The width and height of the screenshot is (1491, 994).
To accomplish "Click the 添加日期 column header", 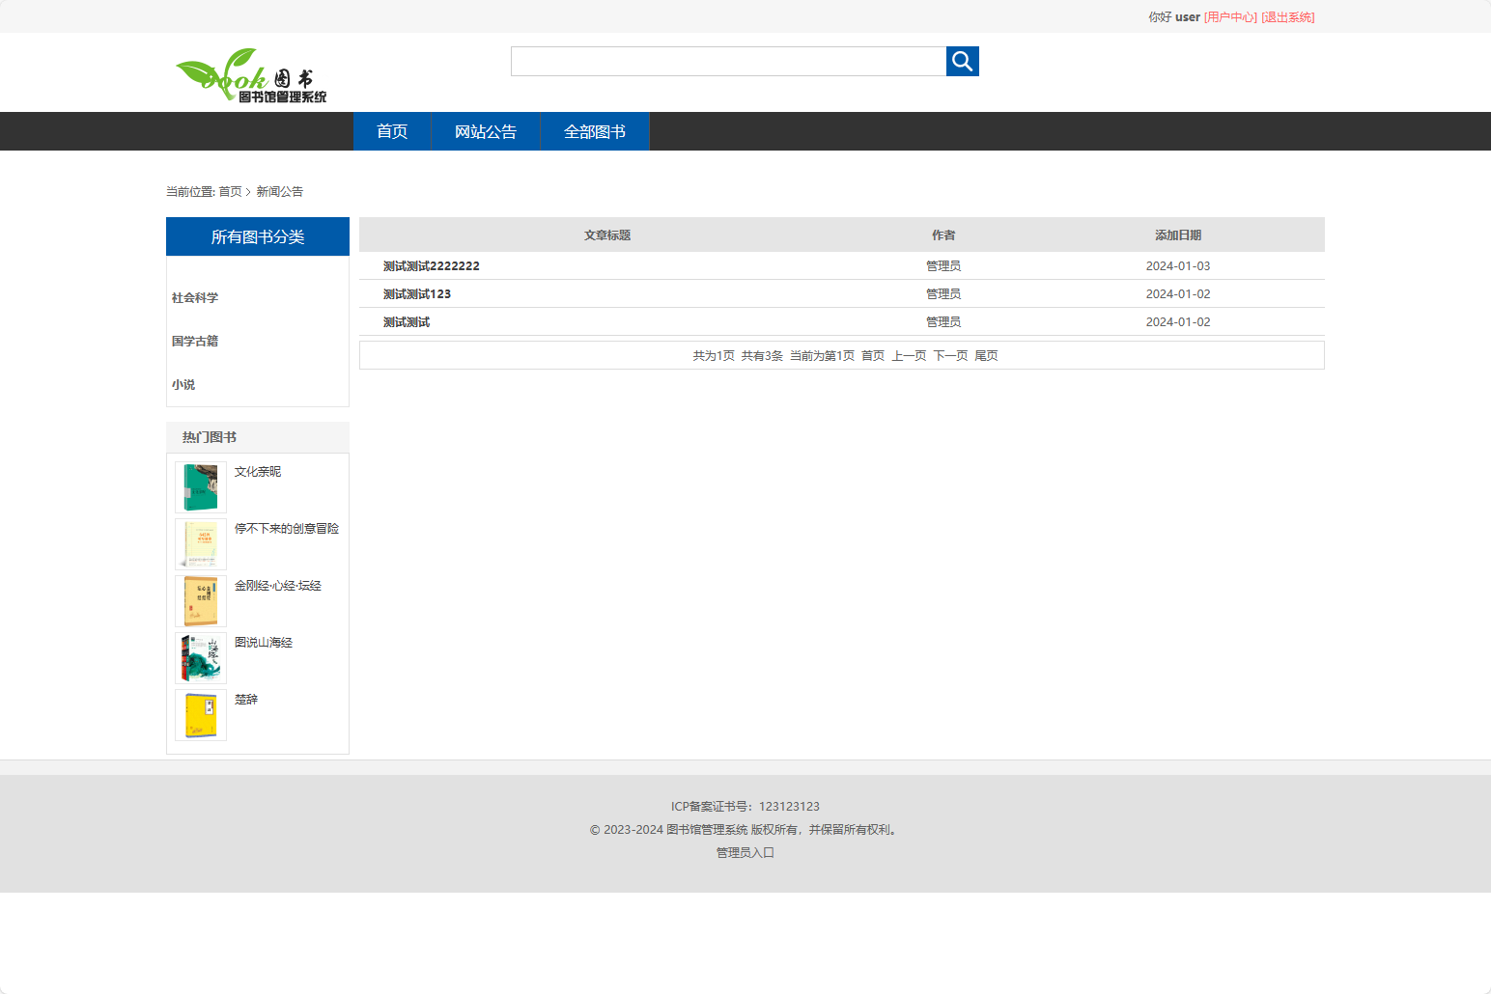I will pyautogui.click(x=1178, y=235).
